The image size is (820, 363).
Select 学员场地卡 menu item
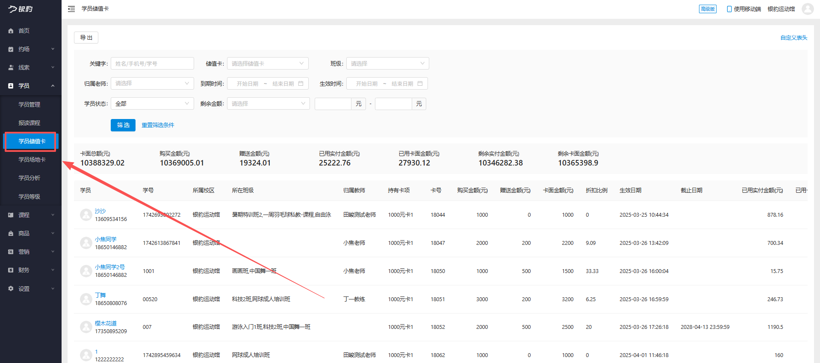(32, 160)
